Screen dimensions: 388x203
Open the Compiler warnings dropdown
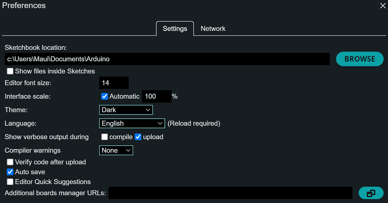point(116,150)
